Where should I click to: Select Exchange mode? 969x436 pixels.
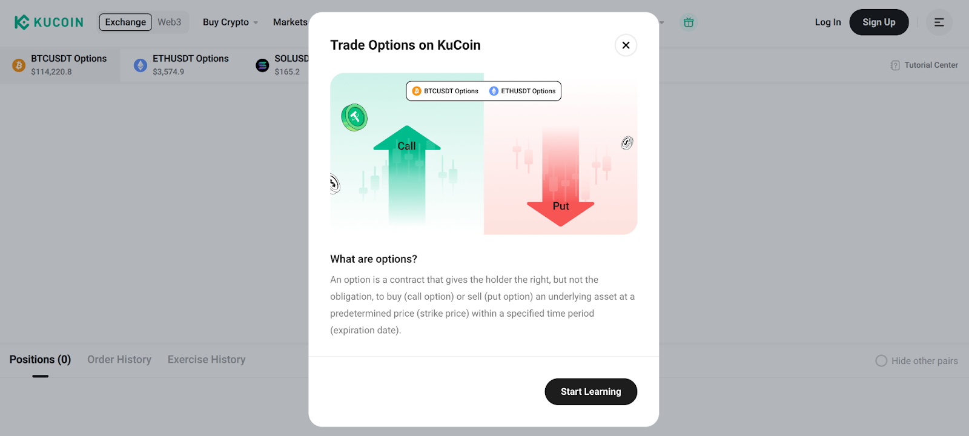pos(125,22)
